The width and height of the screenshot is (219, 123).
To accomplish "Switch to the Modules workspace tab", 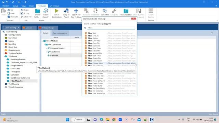I will pos(29,28).
